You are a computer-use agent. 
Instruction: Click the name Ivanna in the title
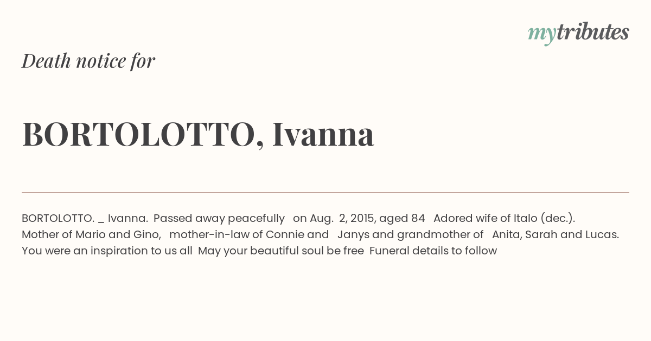coord(323,134)
